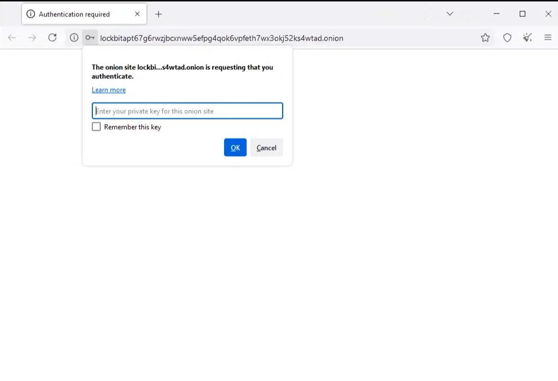Viewport: 558px width, 381px height.
Task: Select the Authentication required tab
Action: point(84,14)
